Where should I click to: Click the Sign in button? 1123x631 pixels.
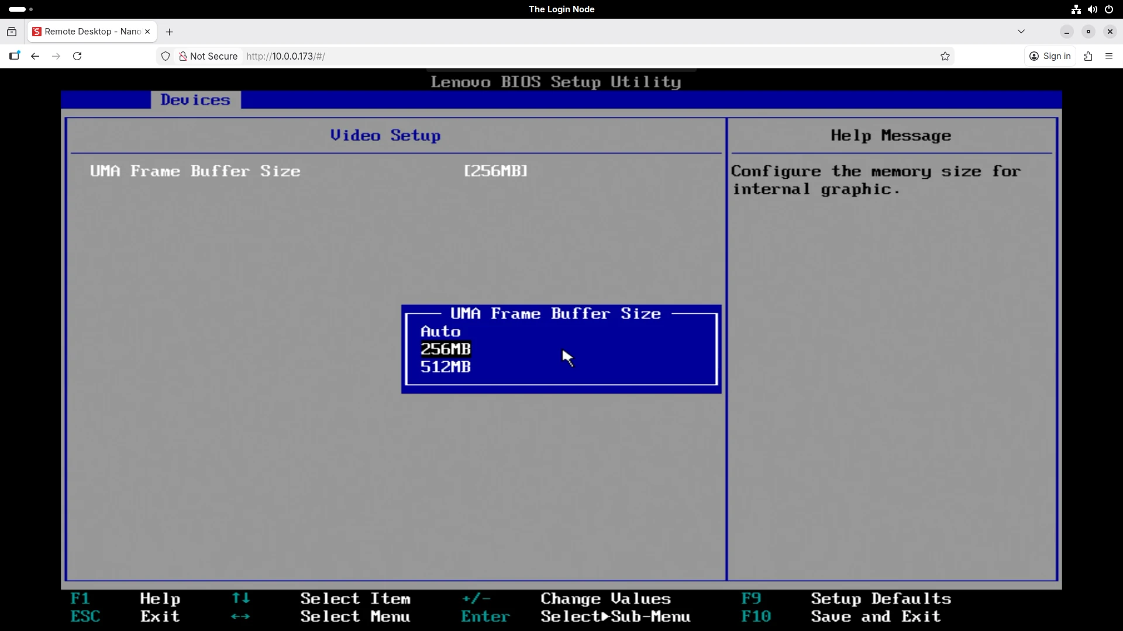point(1050,56)
